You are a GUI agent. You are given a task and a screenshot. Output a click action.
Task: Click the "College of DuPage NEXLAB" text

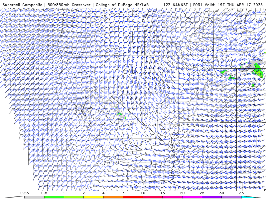[x=122, y=5]
